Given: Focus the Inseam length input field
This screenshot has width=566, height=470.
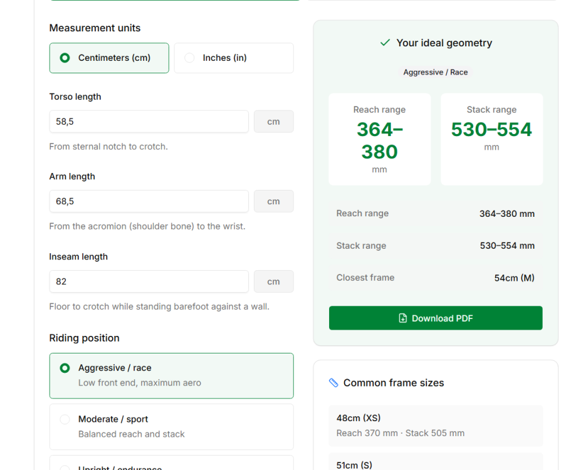Looking at the screenshot, I should (x=149, y=281).
